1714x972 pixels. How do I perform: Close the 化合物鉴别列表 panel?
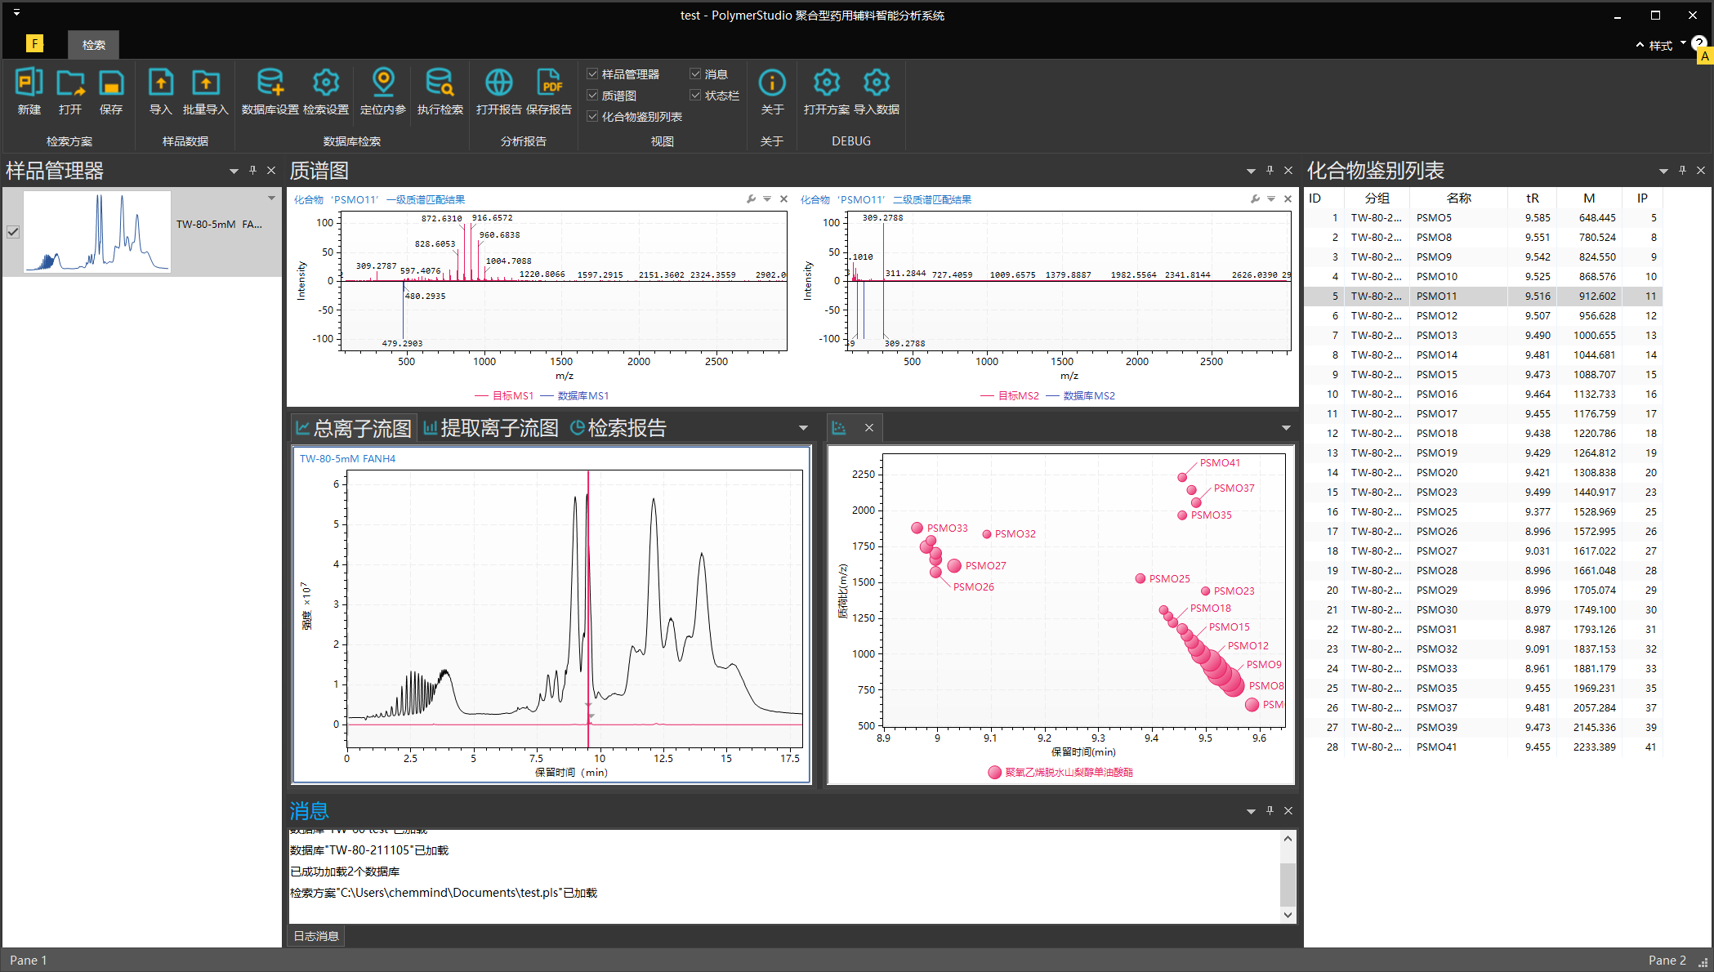pyautogui.click(x=1701, y=170)
